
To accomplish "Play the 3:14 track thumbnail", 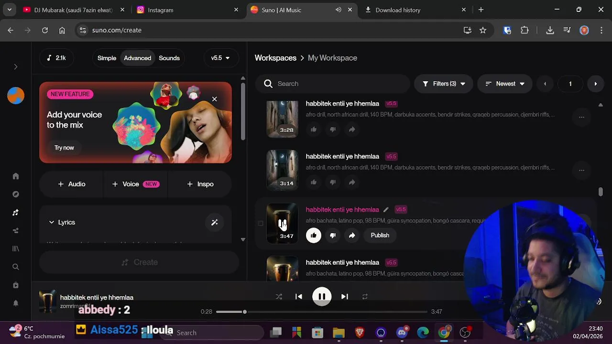I will [x=282, y=170].
